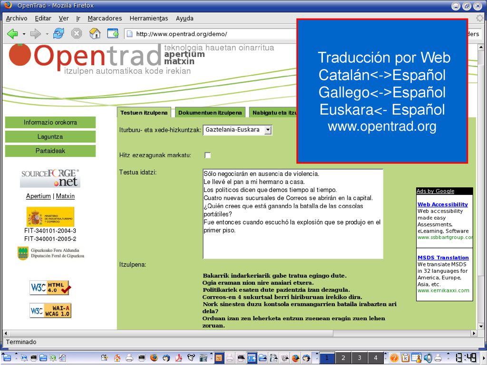This screenshot has width=487, height=365.
Task: Click the Informazio orokorra button
Action: pyautogui.click(x=50, y=122)
